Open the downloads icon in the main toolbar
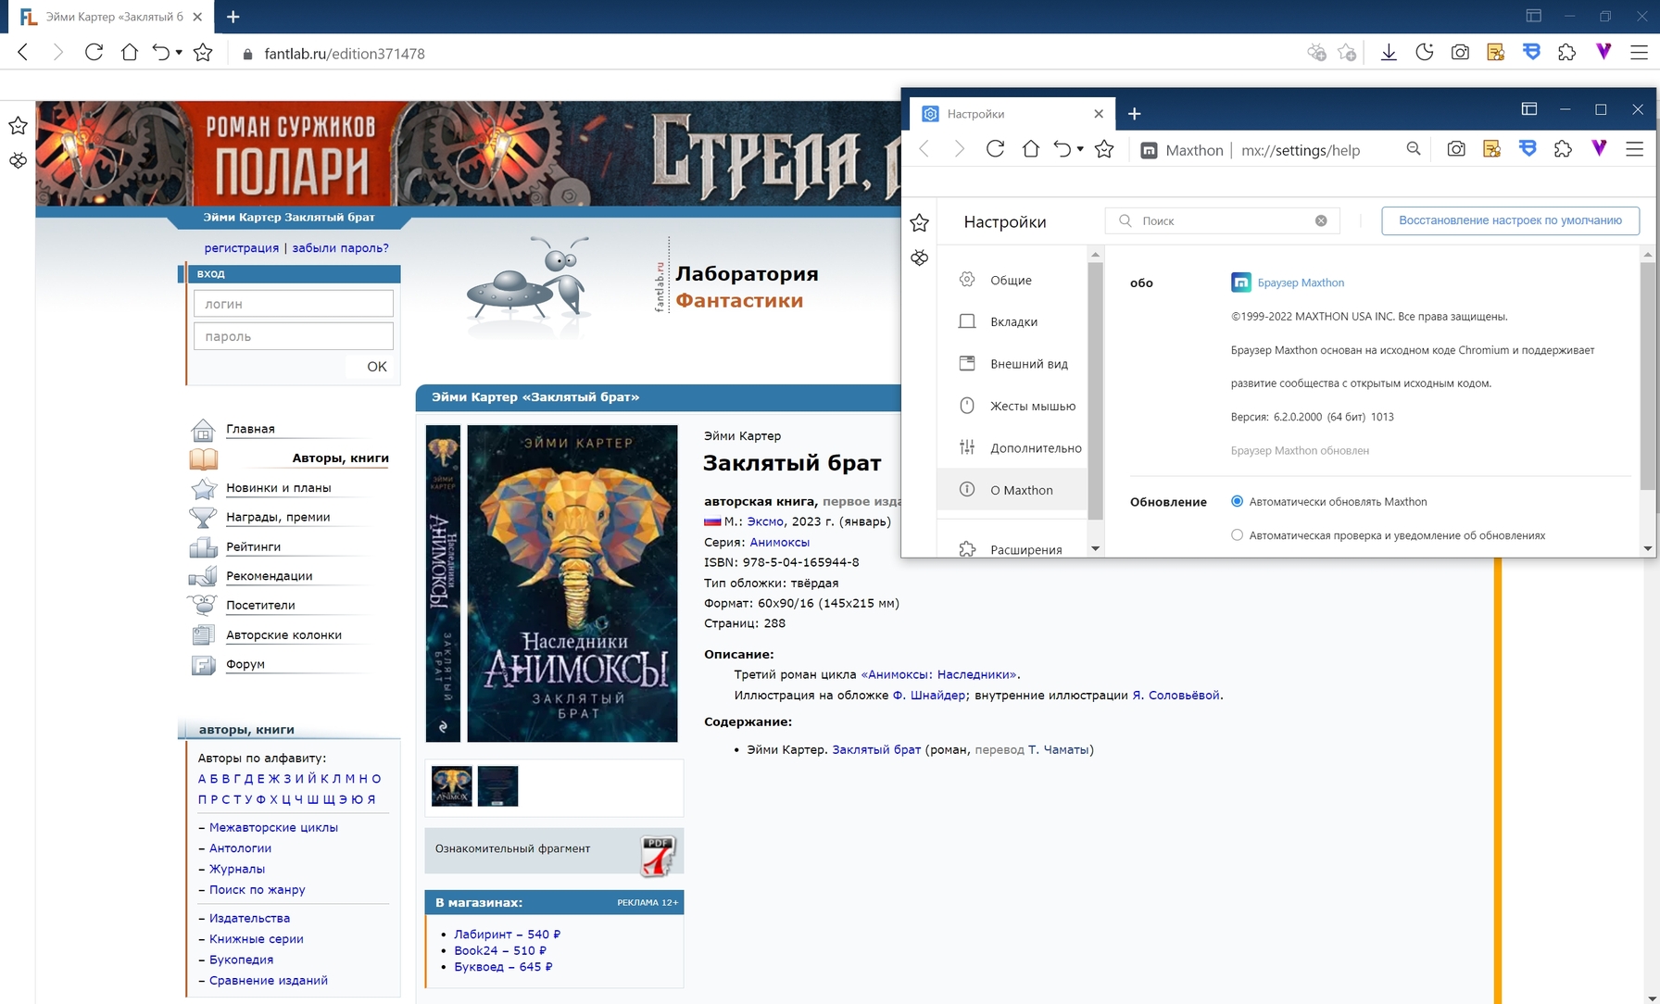The height and width of the screenshot is (1004, 1660). coord(1389,53)
